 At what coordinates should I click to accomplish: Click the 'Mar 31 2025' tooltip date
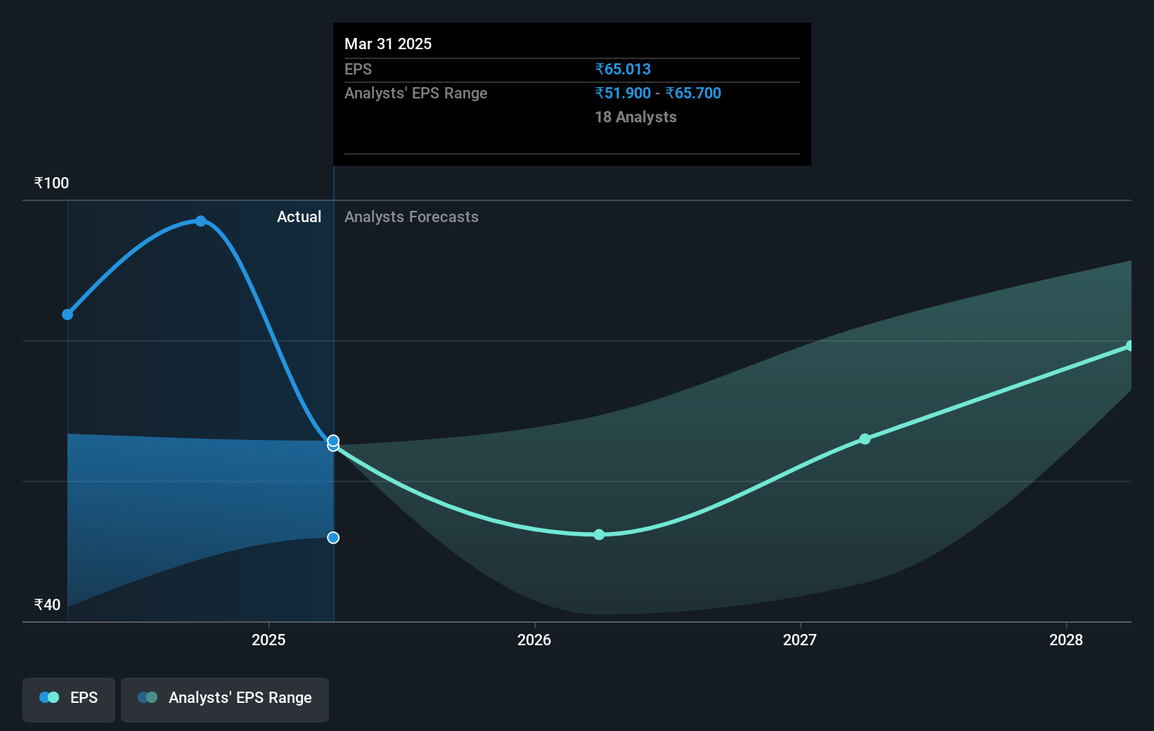coord(388,44)
